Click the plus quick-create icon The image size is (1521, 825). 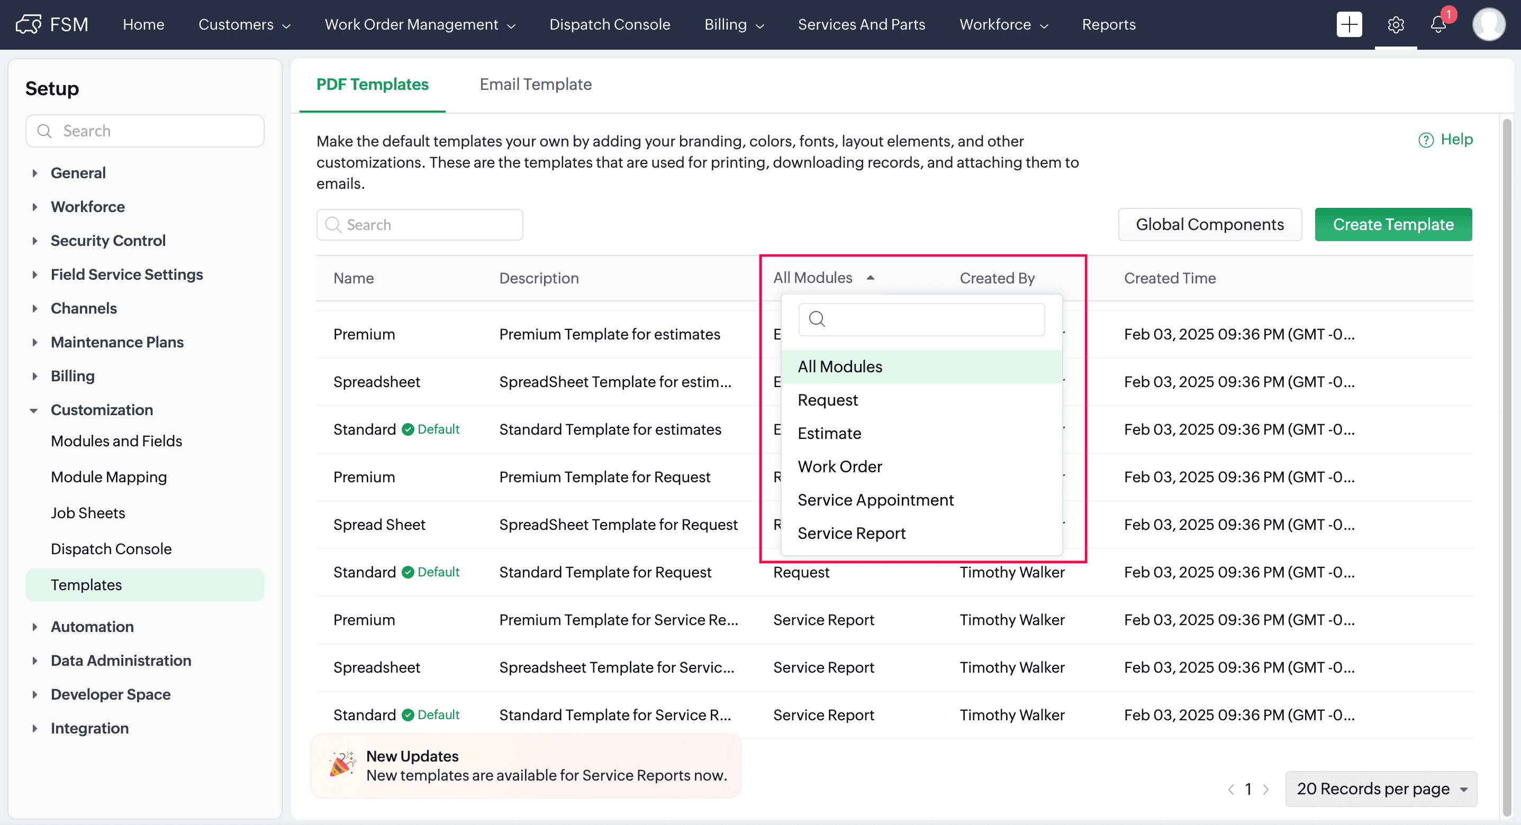click(x=1348, y=24)
